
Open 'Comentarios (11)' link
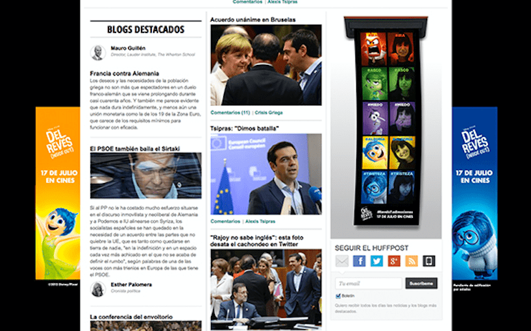click(x=230, y=112)
